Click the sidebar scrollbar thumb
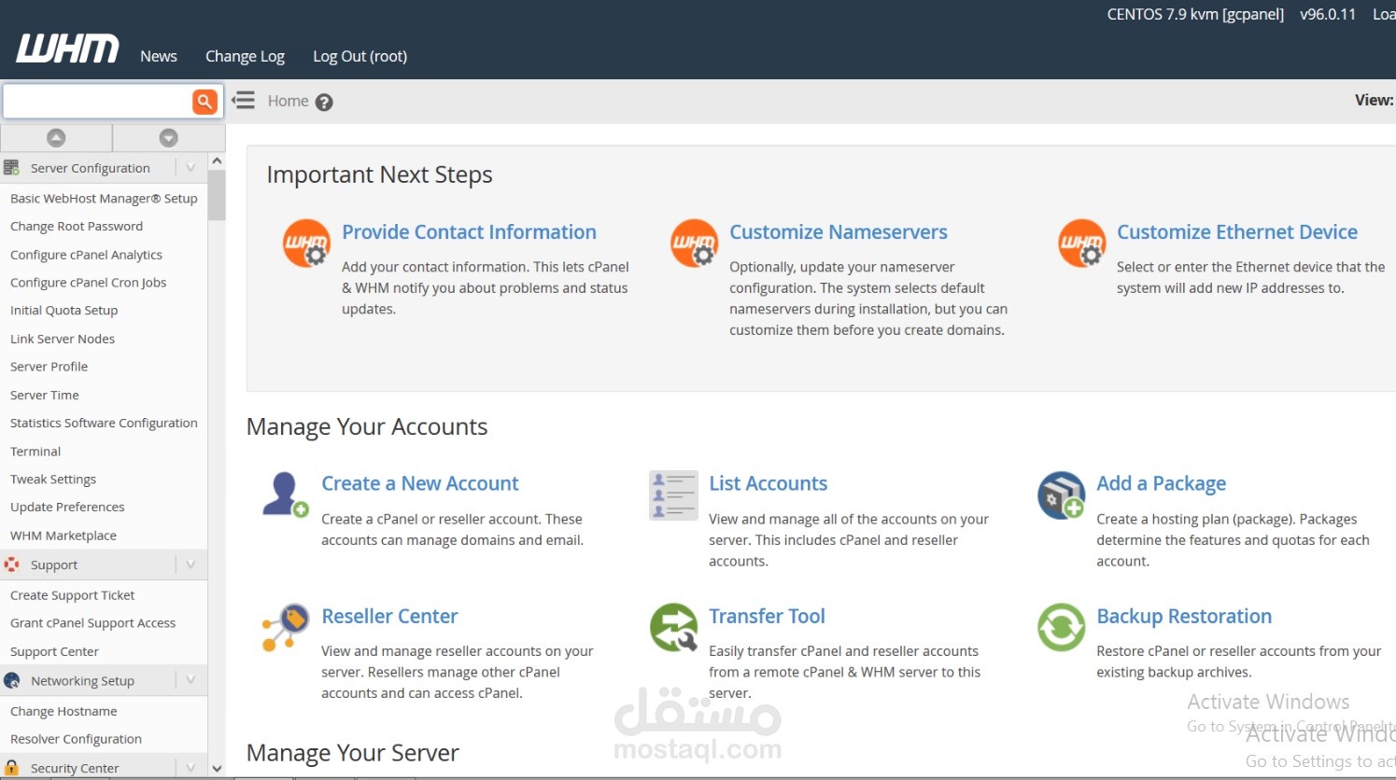Viewport: 1396px width, 780px height. (x=217, y=195)
